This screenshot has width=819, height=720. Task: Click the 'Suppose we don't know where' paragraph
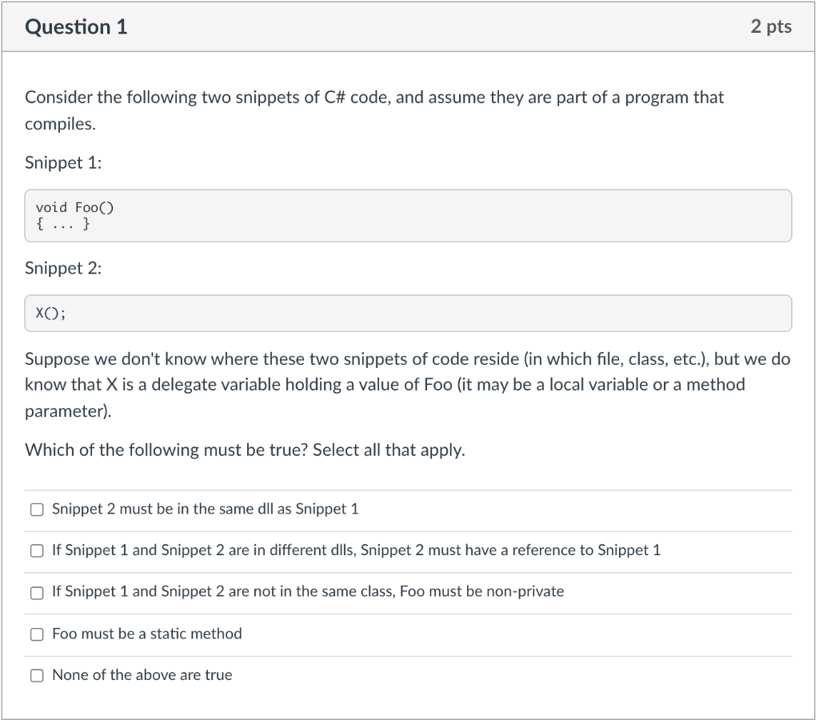(x=407, y=385)
